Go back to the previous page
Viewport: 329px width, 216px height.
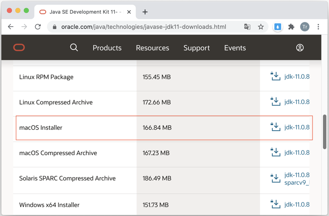coord(11,27)
